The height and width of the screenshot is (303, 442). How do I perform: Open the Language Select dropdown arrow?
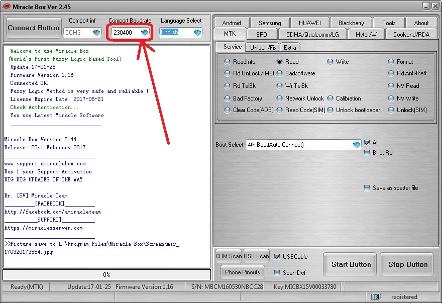[x=197, y=33]
